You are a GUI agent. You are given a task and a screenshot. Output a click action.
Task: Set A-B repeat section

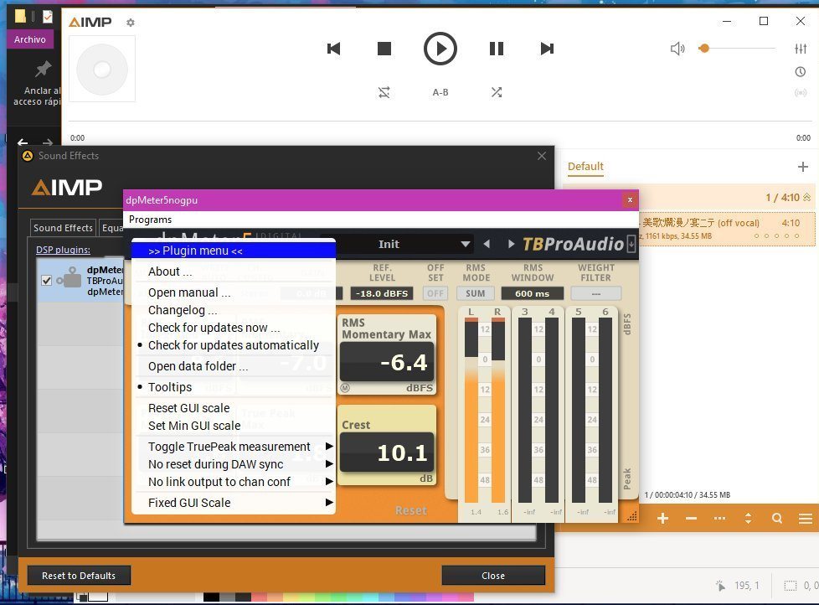click(440, 92)
